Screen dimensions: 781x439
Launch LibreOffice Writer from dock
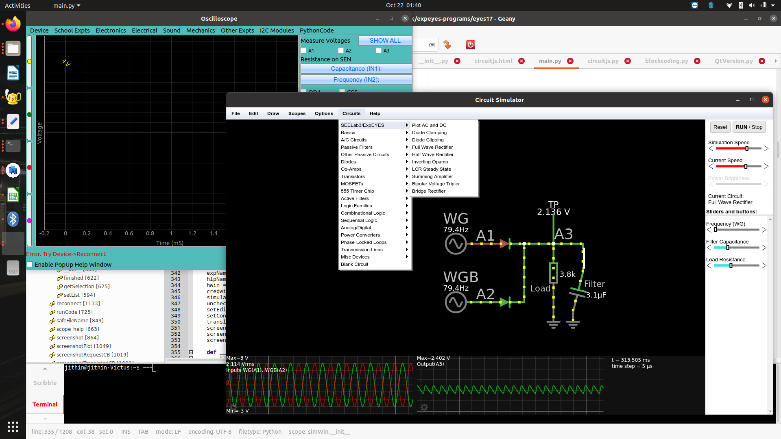pyautogui.click(x=13, y=73)
